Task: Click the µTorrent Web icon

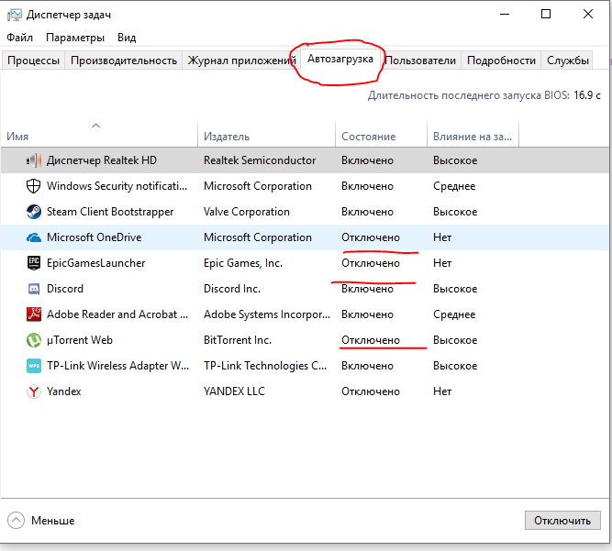Action: (x=34, y=340)
